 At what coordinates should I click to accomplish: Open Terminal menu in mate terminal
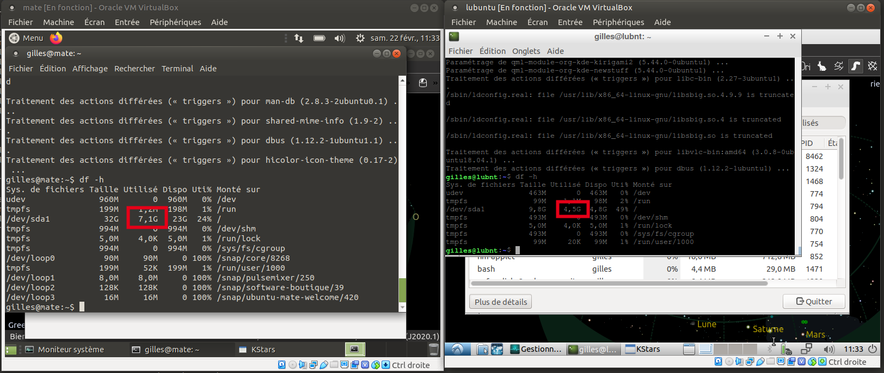[x=177, y=69]
